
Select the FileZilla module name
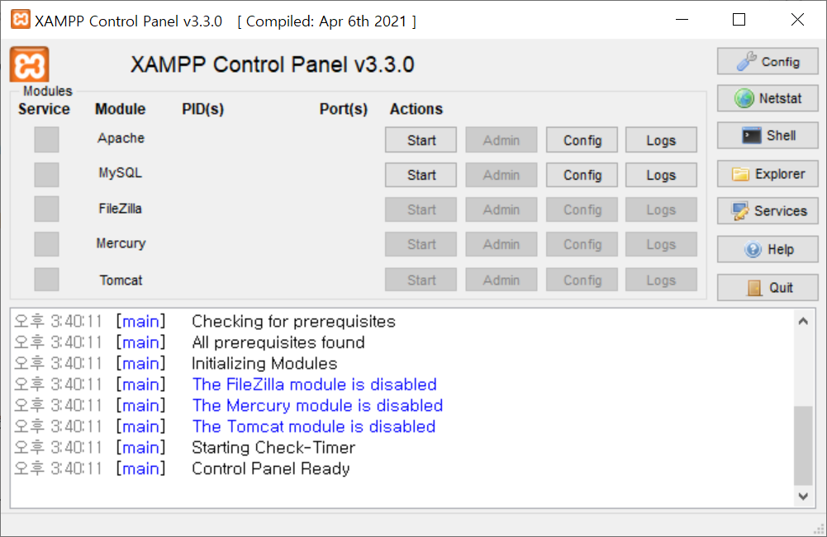tap(121, 209)
